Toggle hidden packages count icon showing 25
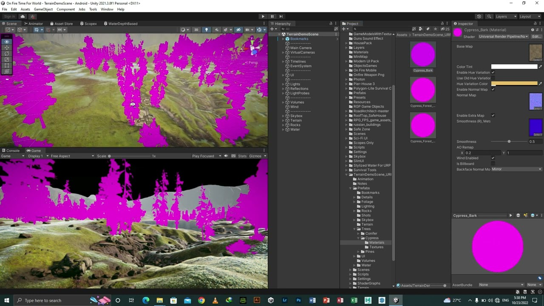 (445, 29)
